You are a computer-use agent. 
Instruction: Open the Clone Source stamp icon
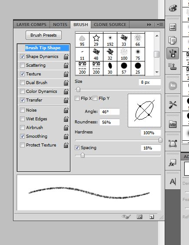pos(172,66)
